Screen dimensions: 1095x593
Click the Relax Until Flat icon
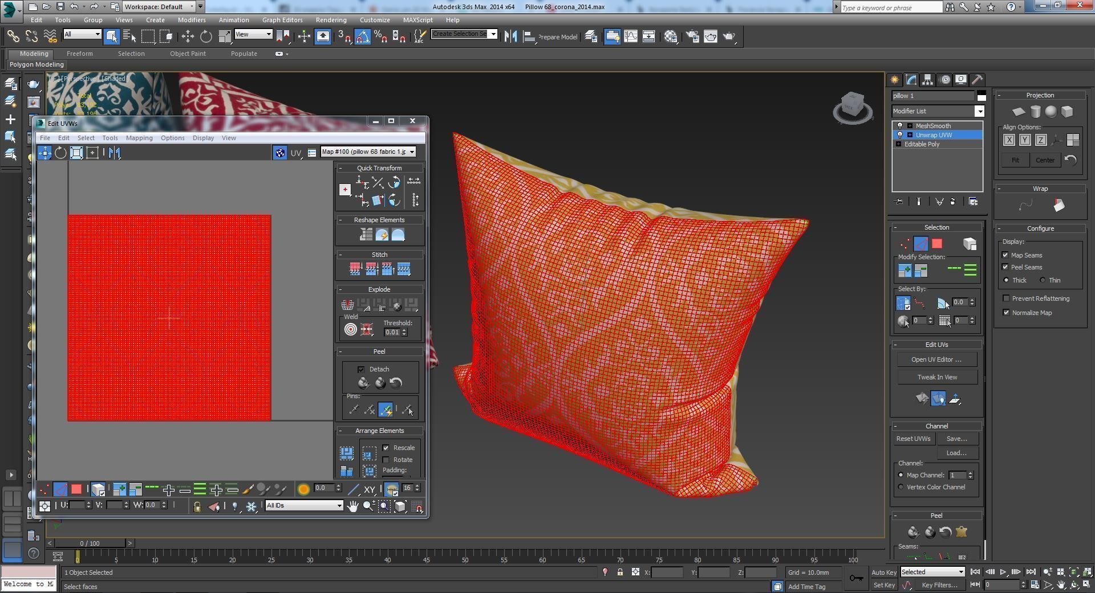click(x=382, y=235)
